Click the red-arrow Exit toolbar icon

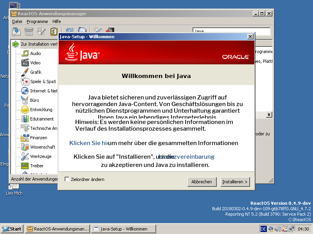coord(110,30)
